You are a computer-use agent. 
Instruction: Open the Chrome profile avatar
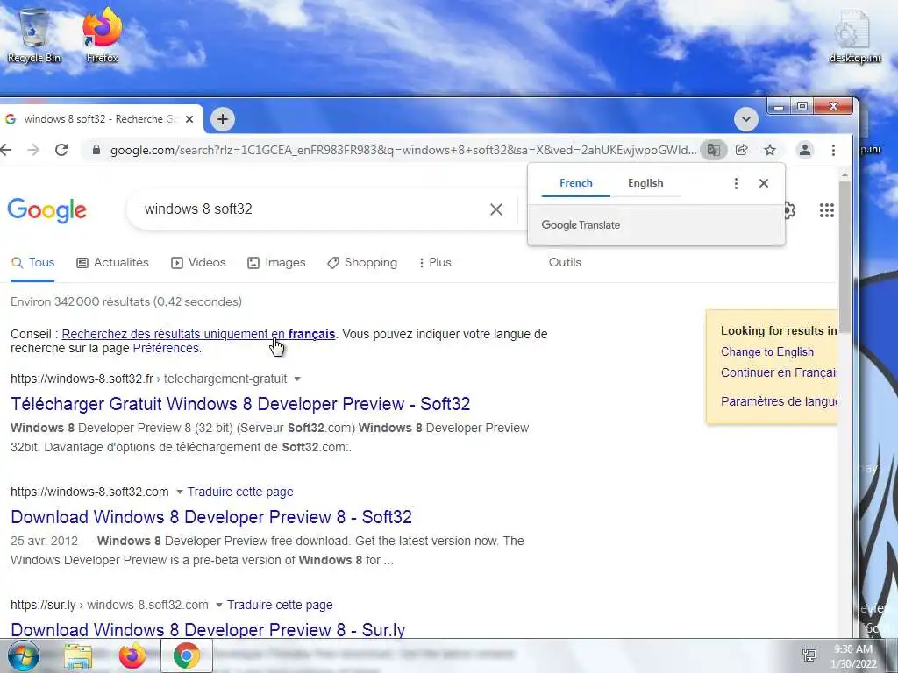click(x=805, y=150)
